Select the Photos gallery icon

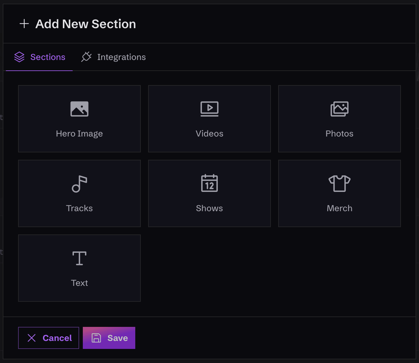click(340, 108)
